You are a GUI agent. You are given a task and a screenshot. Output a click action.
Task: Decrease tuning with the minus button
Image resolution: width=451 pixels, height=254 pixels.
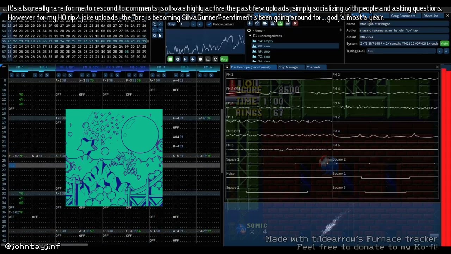pyautogui.click(x=440, y=51)
